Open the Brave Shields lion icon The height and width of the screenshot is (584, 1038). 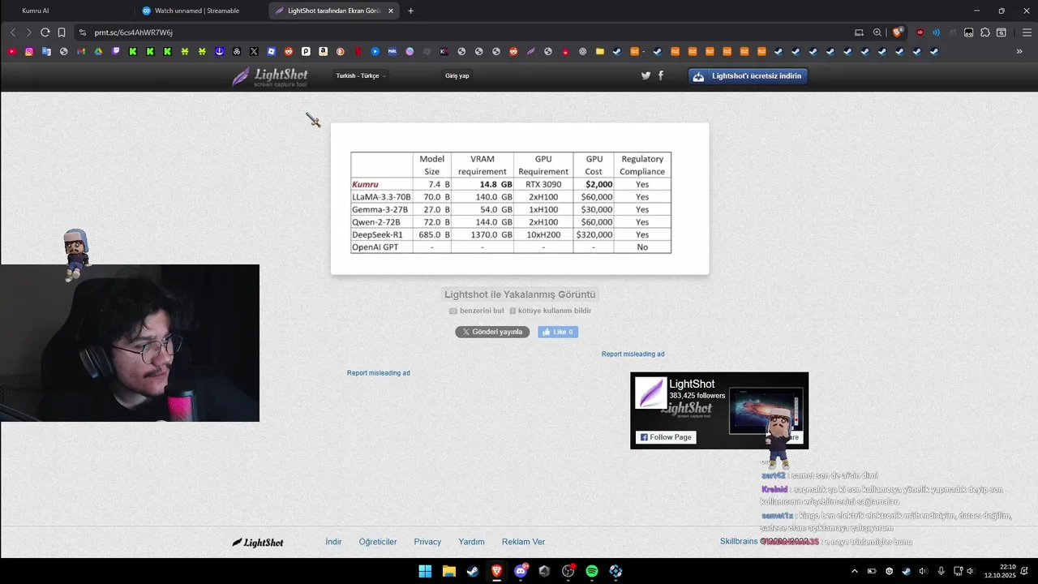(x=898, y=32)
